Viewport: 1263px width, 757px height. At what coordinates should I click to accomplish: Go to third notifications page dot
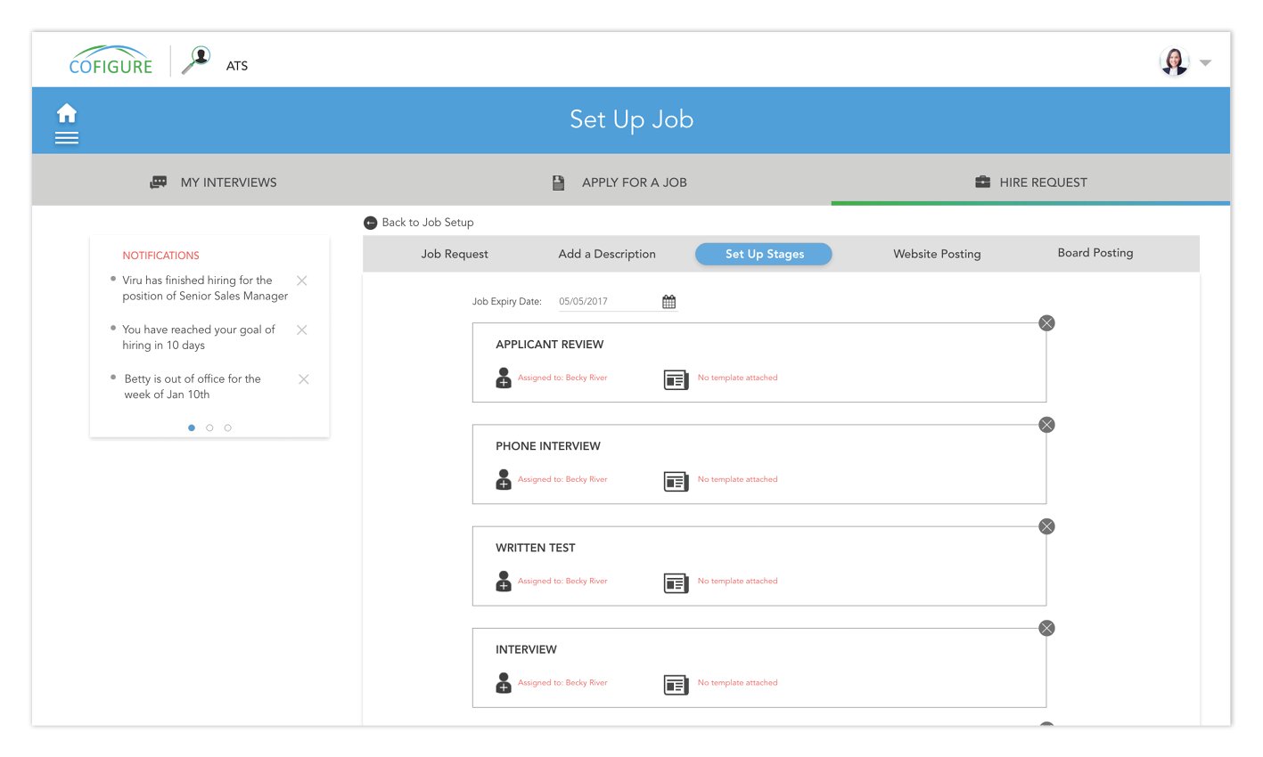pyautogui.click(x=228, y=428)
